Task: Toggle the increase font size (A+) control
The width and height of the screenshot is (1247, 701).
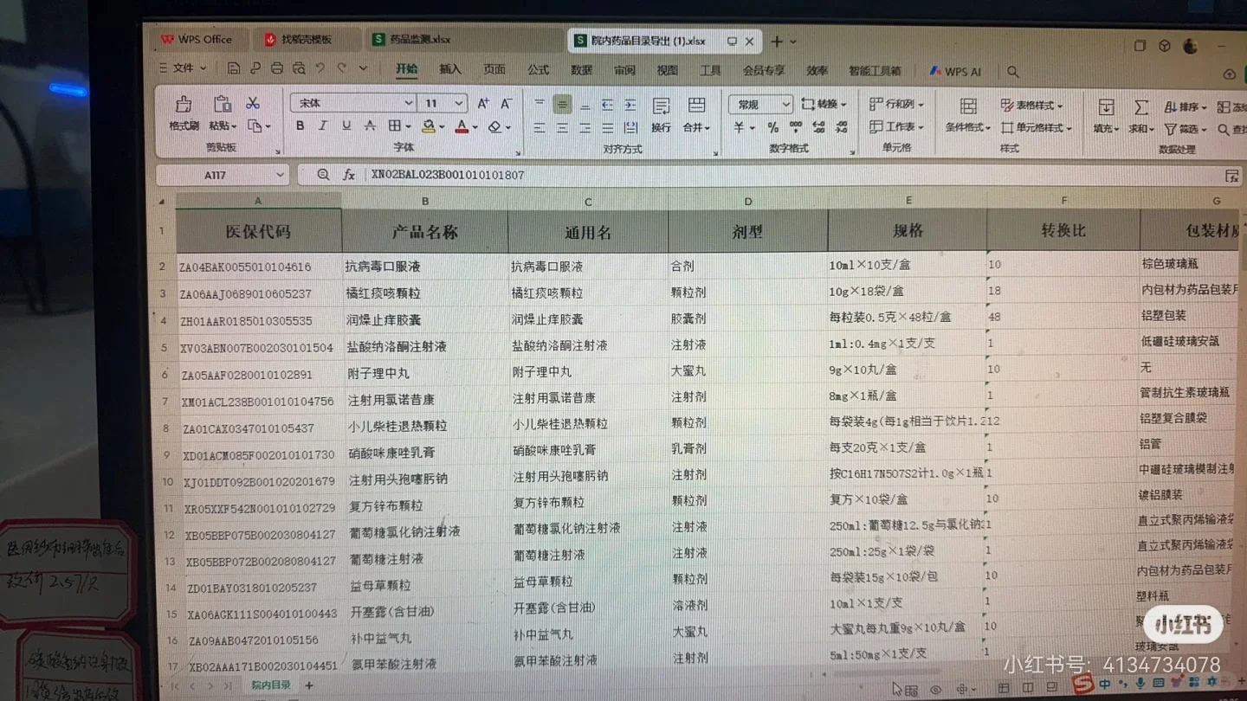Action: (x=481, y=102)
